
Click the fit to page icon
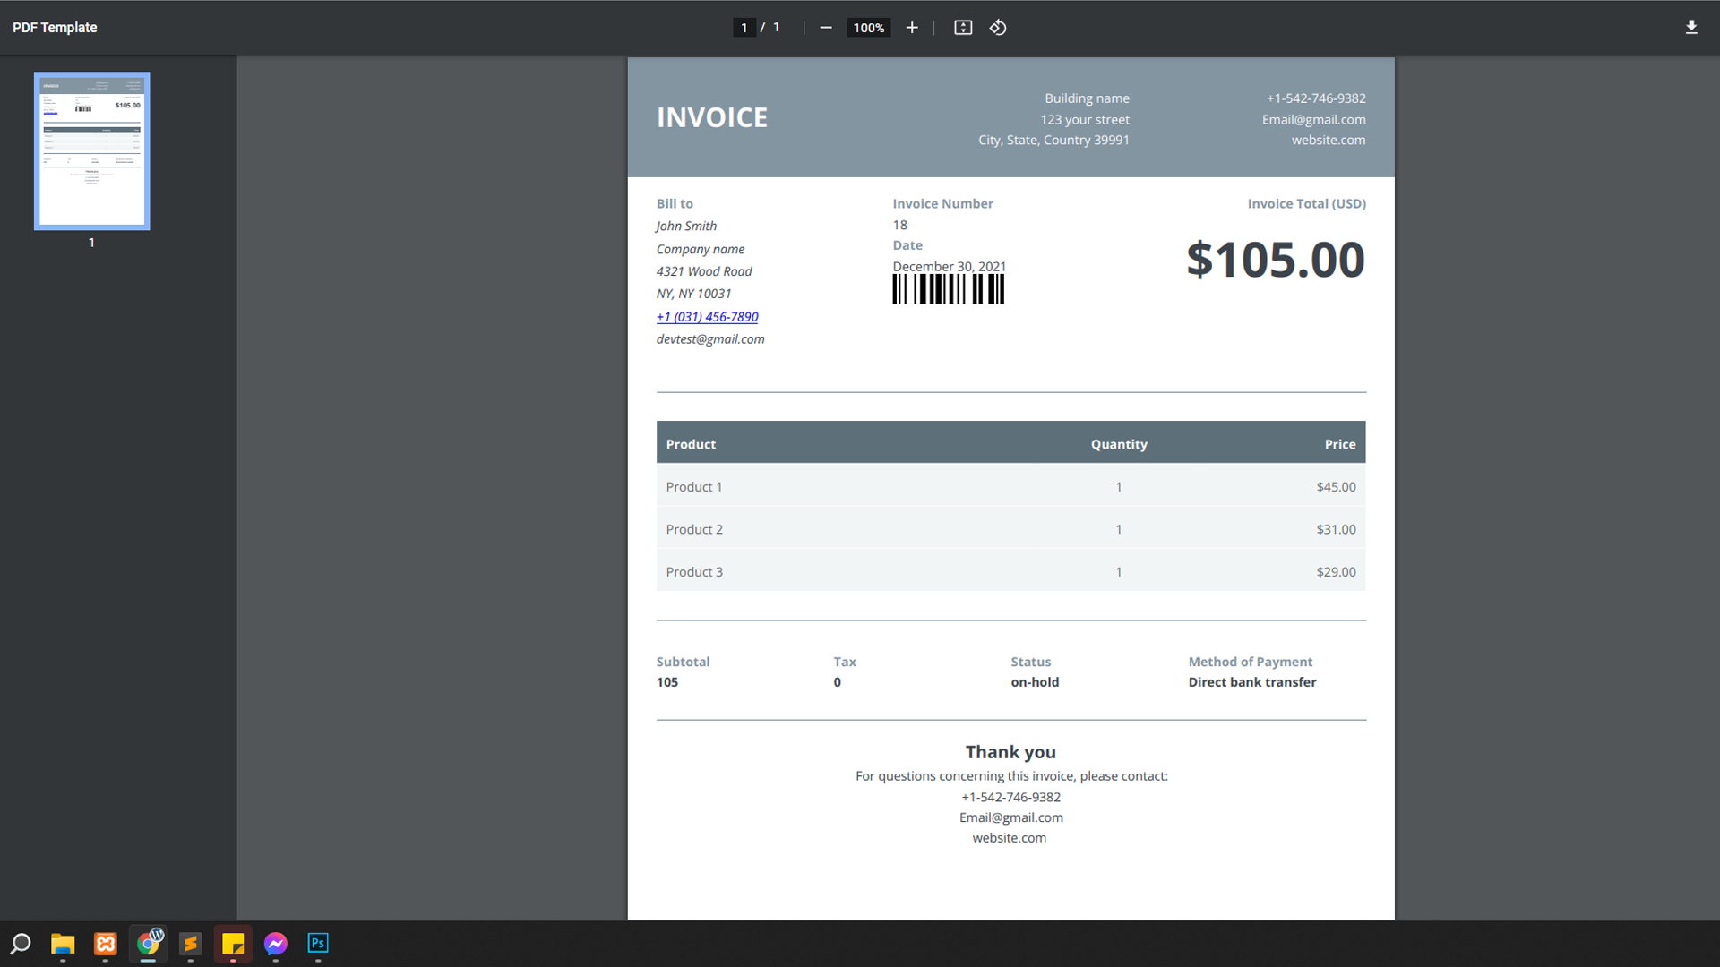pyautogui.click(x=963, y=28)
